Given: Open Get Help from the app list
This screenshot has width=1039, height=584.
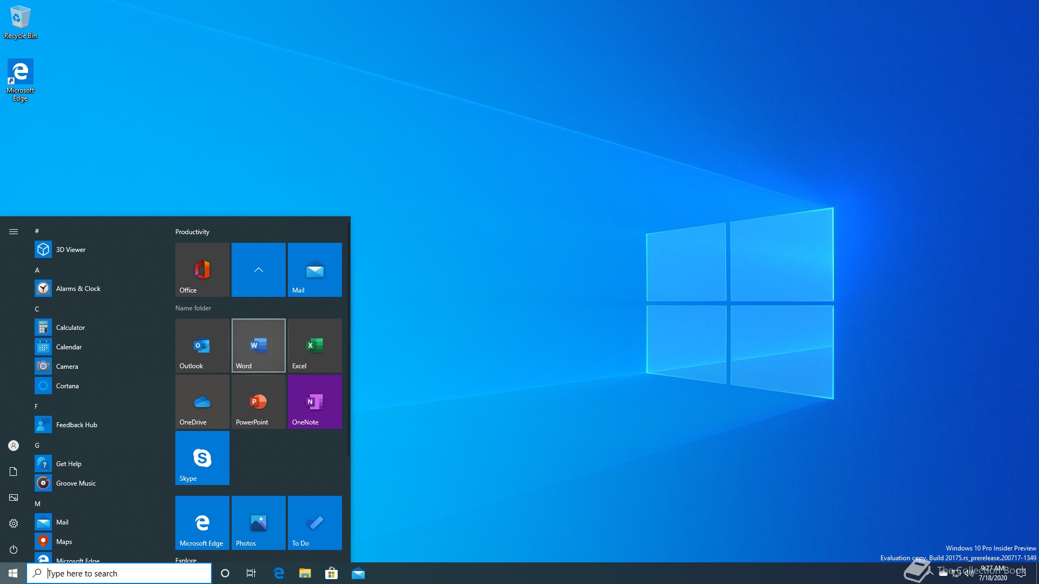Looking at the screenshot, I should click(97, 464).
